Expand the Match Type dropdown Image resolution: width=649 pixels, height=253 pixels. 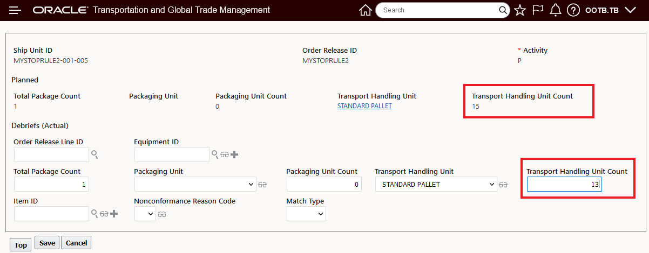[x=306, y=214]
